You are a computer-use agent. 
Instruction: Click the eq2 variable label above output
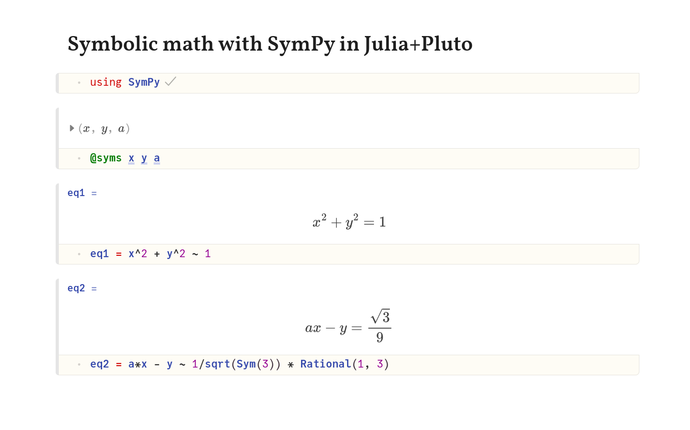click(x=76, y=288)
